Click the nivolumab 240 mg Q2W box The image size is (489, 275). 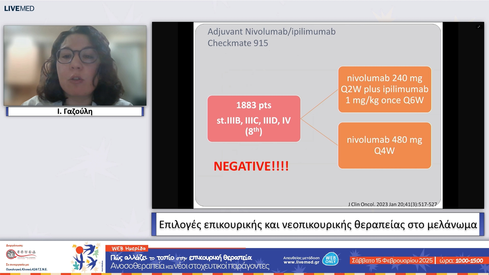[x=385, y=89]
